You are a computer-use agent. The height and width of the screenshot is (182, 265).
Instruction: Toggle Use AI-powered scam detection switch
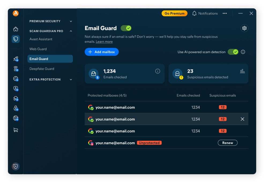coord(233,52)
